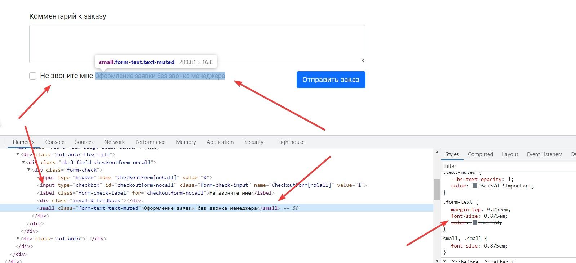Viewport: 576px width, 263px height.
Task: Open the Sources tab
Action: pyautogui.click(x=84, y=142)
